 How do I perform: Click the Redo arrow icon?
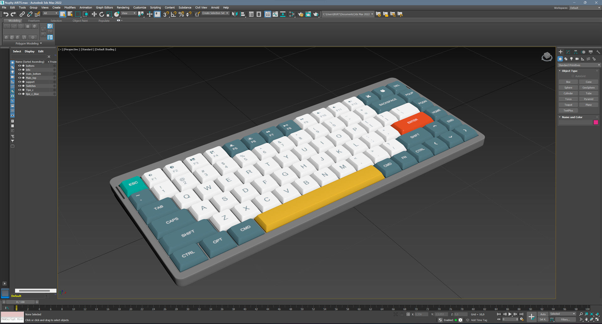(13, 14)
